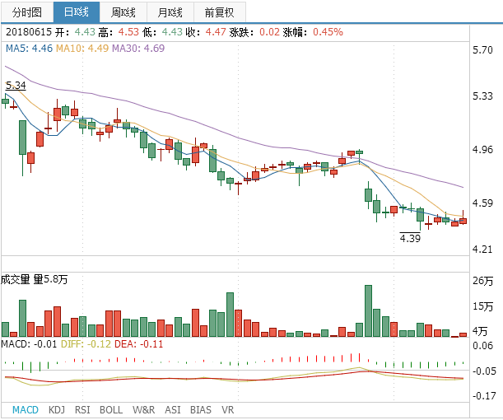Open the W&R indicator
The image size is (503, 420).
click(144, 410)
